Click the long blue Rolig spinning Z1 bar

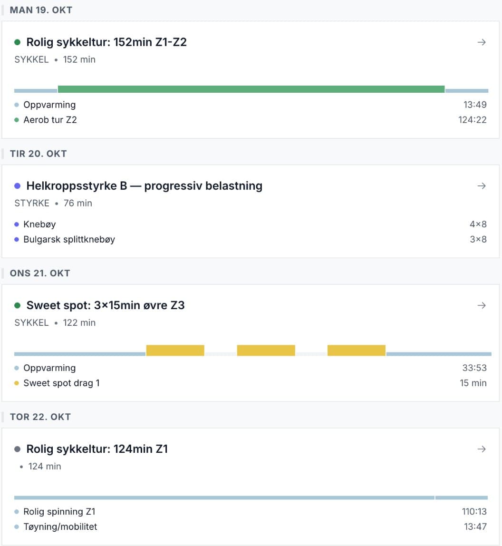[224, 497]
